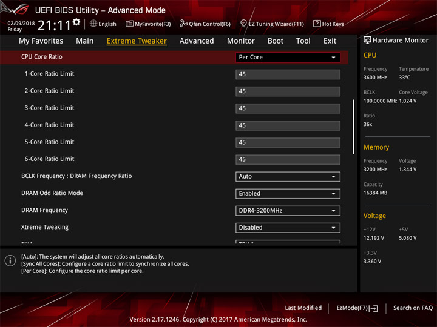437x327 pixels.
Task: Click the 2-Core Ratio Limit field
Action: (288, 91)
